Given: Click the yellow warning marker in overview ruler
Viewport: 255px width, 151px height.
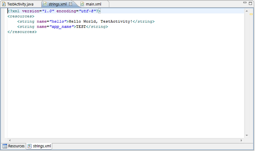Looking at the screenshot, I should [251, 14].
